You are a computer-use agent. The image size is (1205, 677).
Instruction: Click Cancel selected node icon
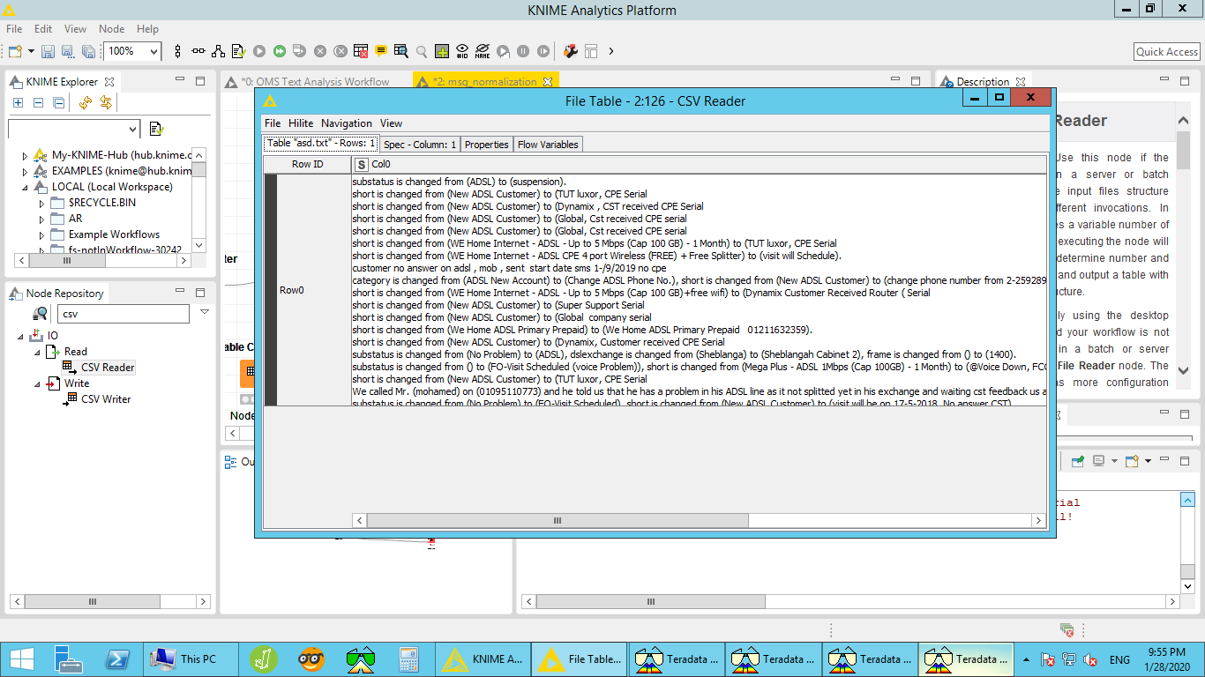click(x=320, y=51)
